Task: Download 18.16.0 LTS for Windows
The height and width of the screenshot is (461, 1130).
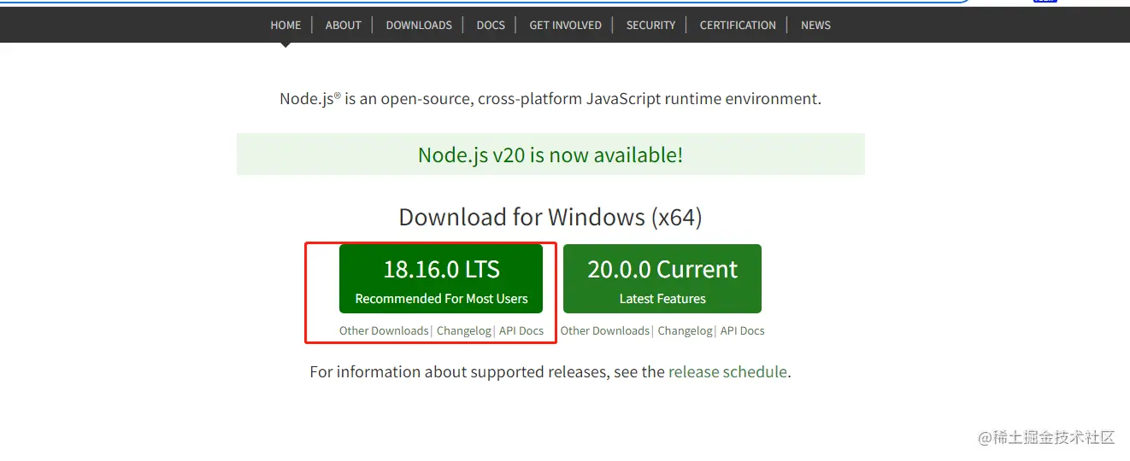Action: pyautogui.click(x=441, y=279)
